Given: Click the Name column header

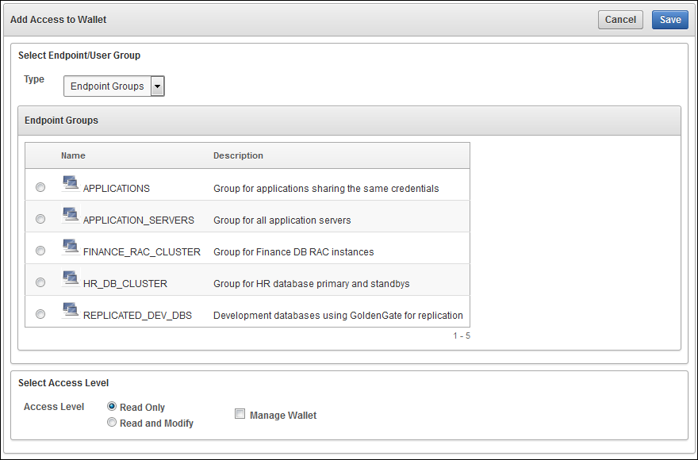Looking at the screenshot, I should click(x=73, y=155).
